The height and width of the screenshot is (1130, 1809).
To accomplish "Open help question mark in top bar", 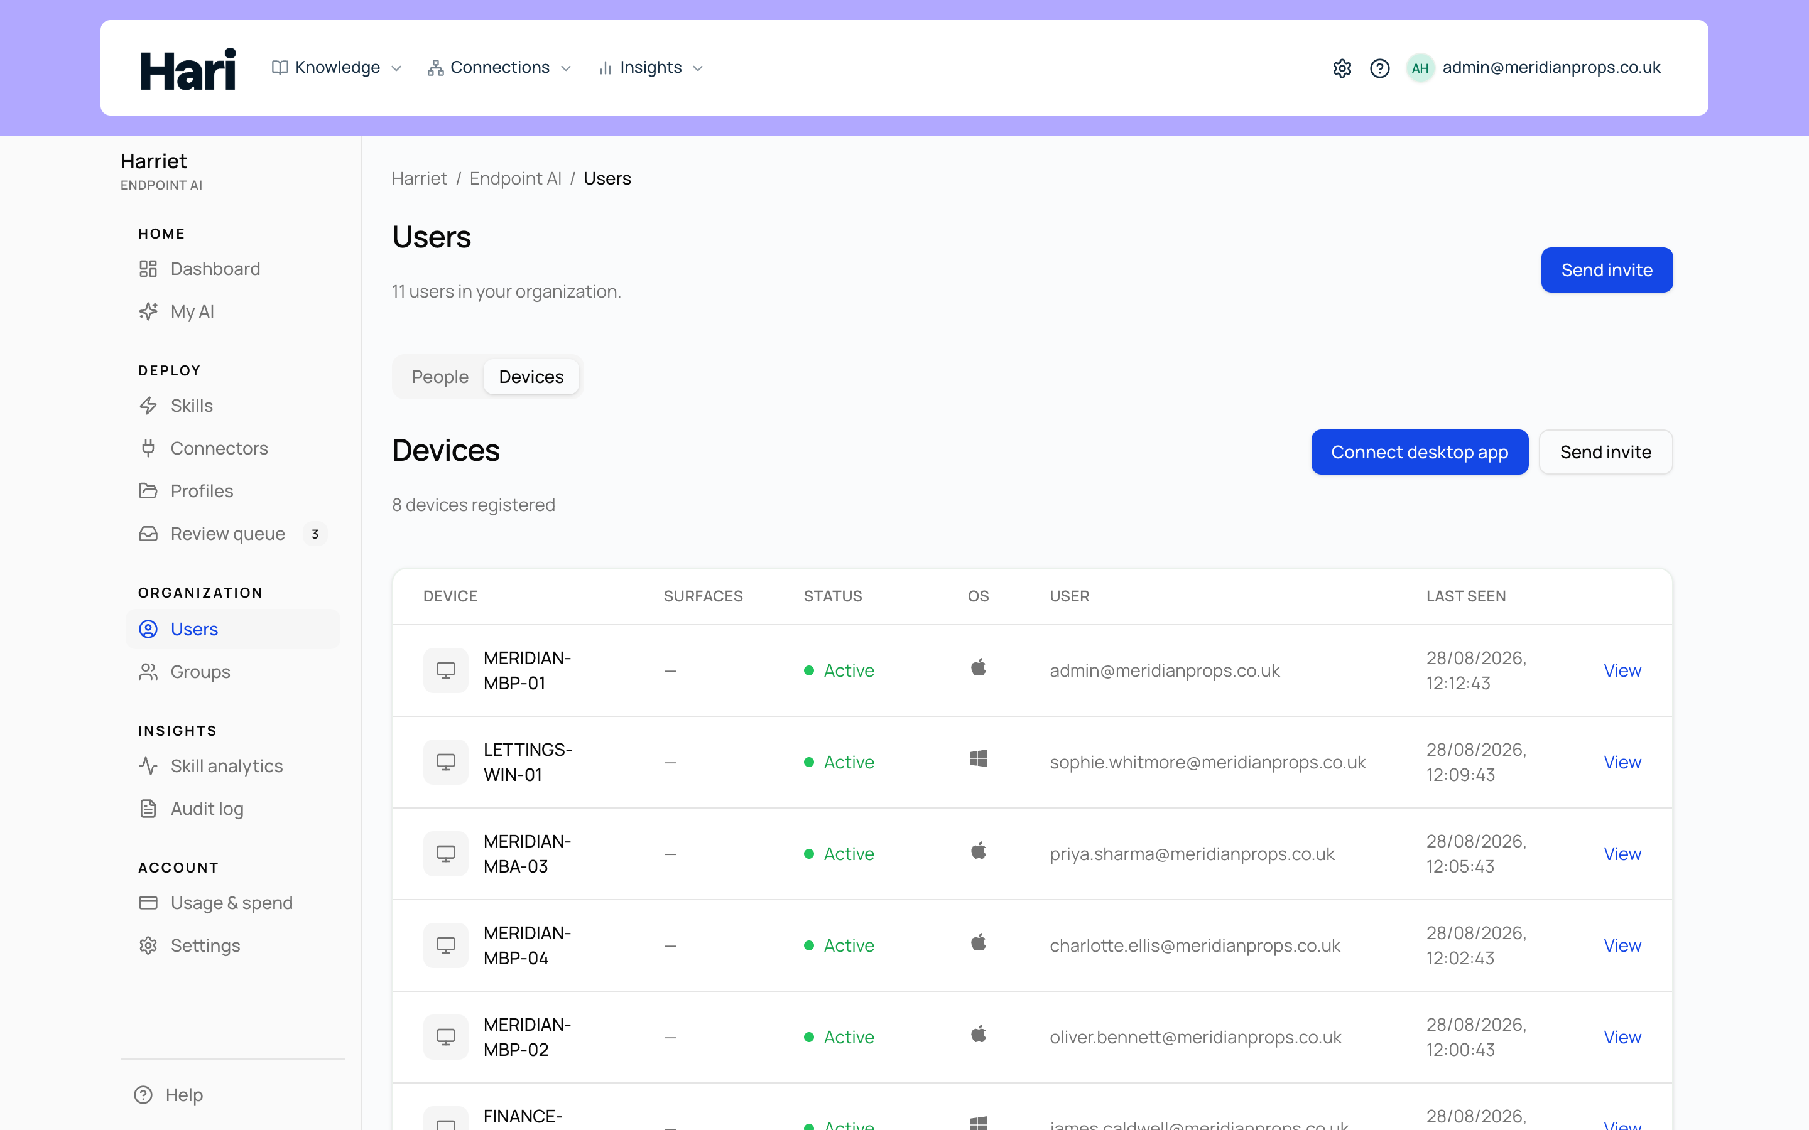I will click(x=1379, y=68).
